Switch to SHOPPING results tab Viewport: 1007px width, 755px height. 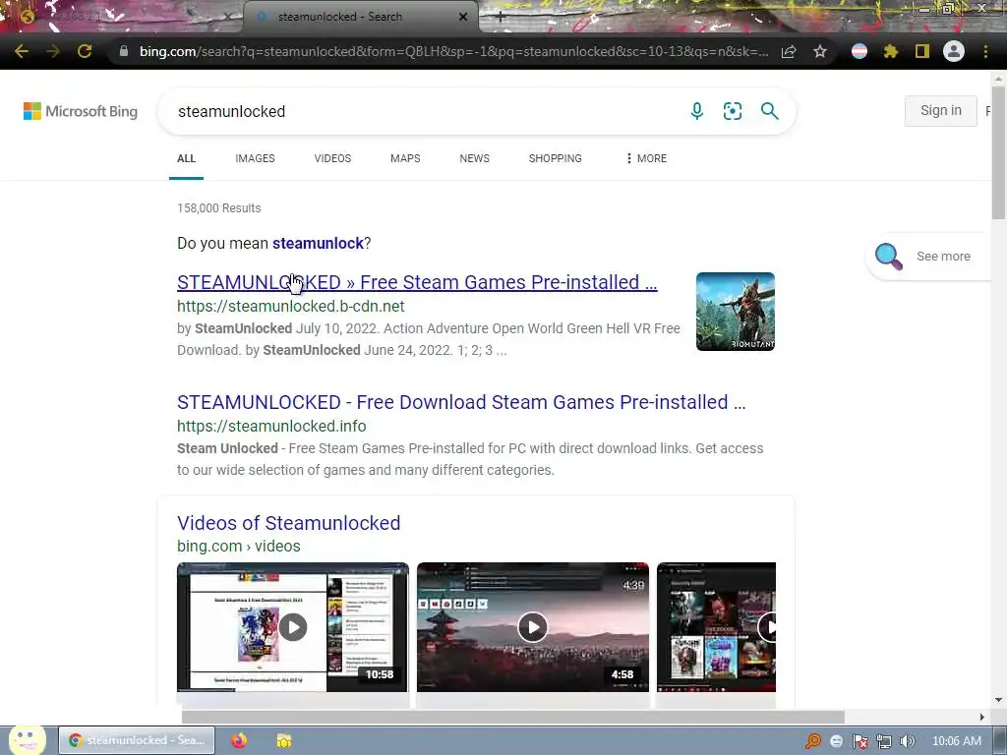(x=555, y=158)
